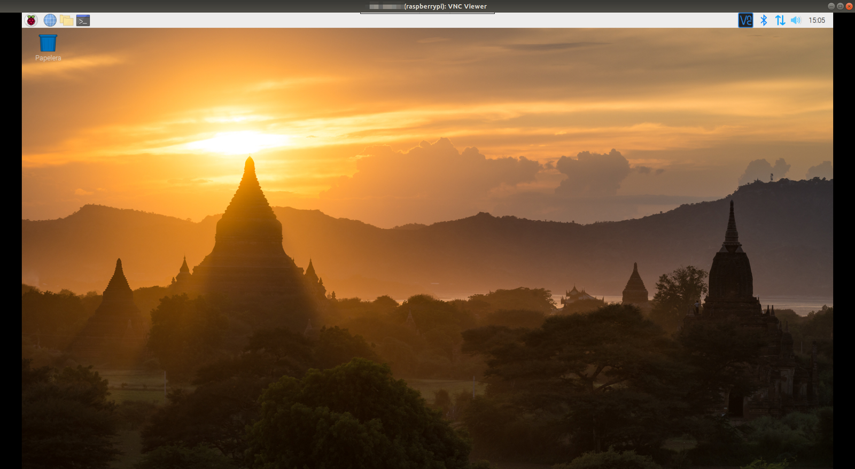This screenshot has width=855, height=469.
Task: Launch the web browser globe icon
Action: pos(50,20)
